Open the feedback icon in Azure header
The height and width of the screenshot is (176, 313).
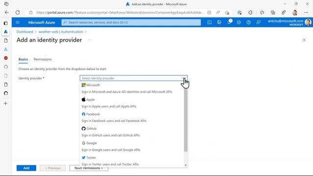pos(258,22)
